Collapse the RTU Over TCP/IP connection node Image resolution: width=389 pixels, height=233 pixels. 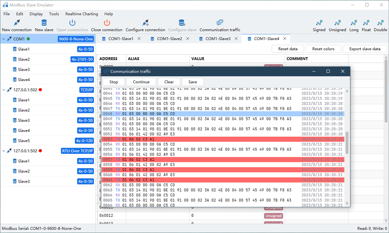tap(4, 151)
